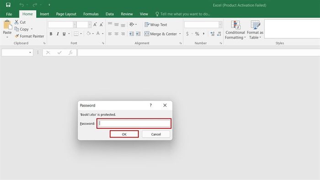
Task: Click the Bold formatting icon
Action: pos(51,34)
